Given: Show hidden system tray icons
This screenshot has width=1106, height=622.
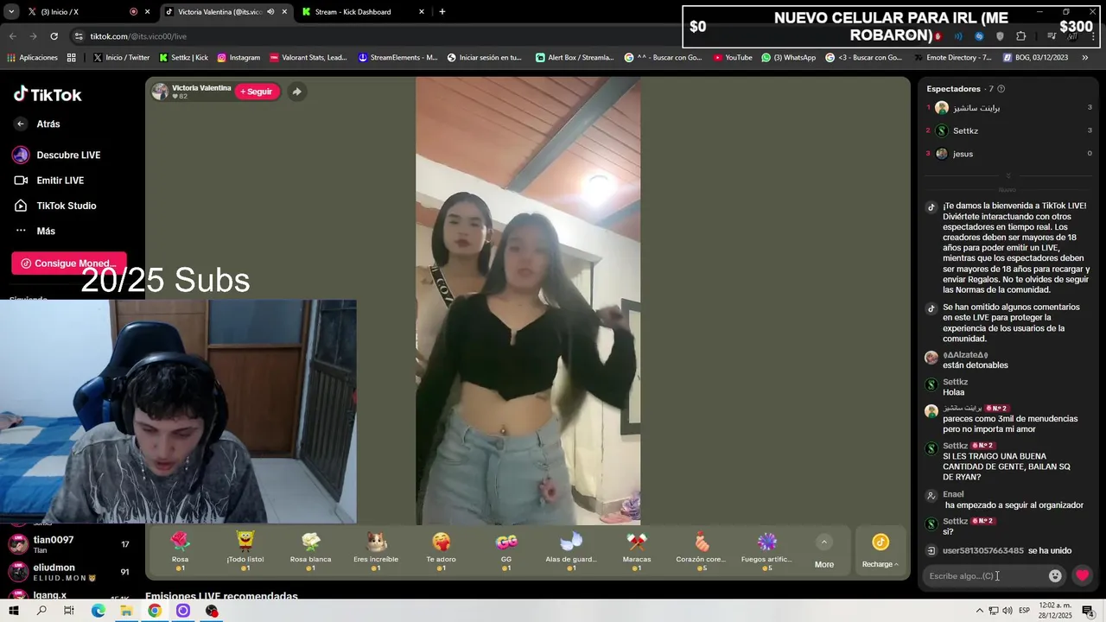Looking at the screenshot, I should tap(979, 611).
